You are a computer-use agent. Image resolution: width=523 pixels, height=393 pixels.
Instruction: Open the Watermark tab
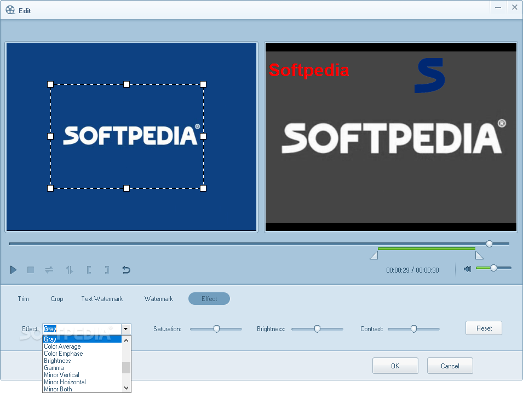tap(159, 299)
